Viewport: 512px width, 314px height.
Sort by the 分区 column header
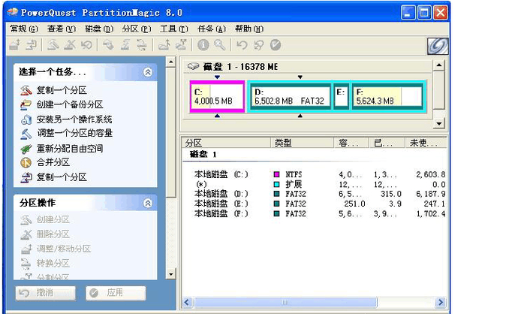tap(226, 143)
